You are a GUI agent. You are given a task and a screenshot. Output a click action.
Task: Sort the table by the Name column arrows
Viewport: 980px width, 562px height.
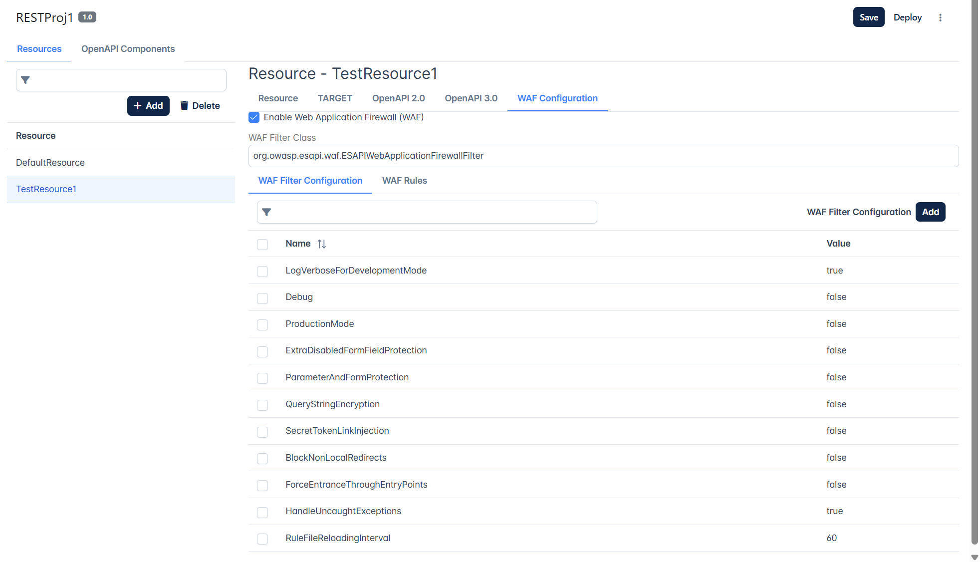[322, 244]
